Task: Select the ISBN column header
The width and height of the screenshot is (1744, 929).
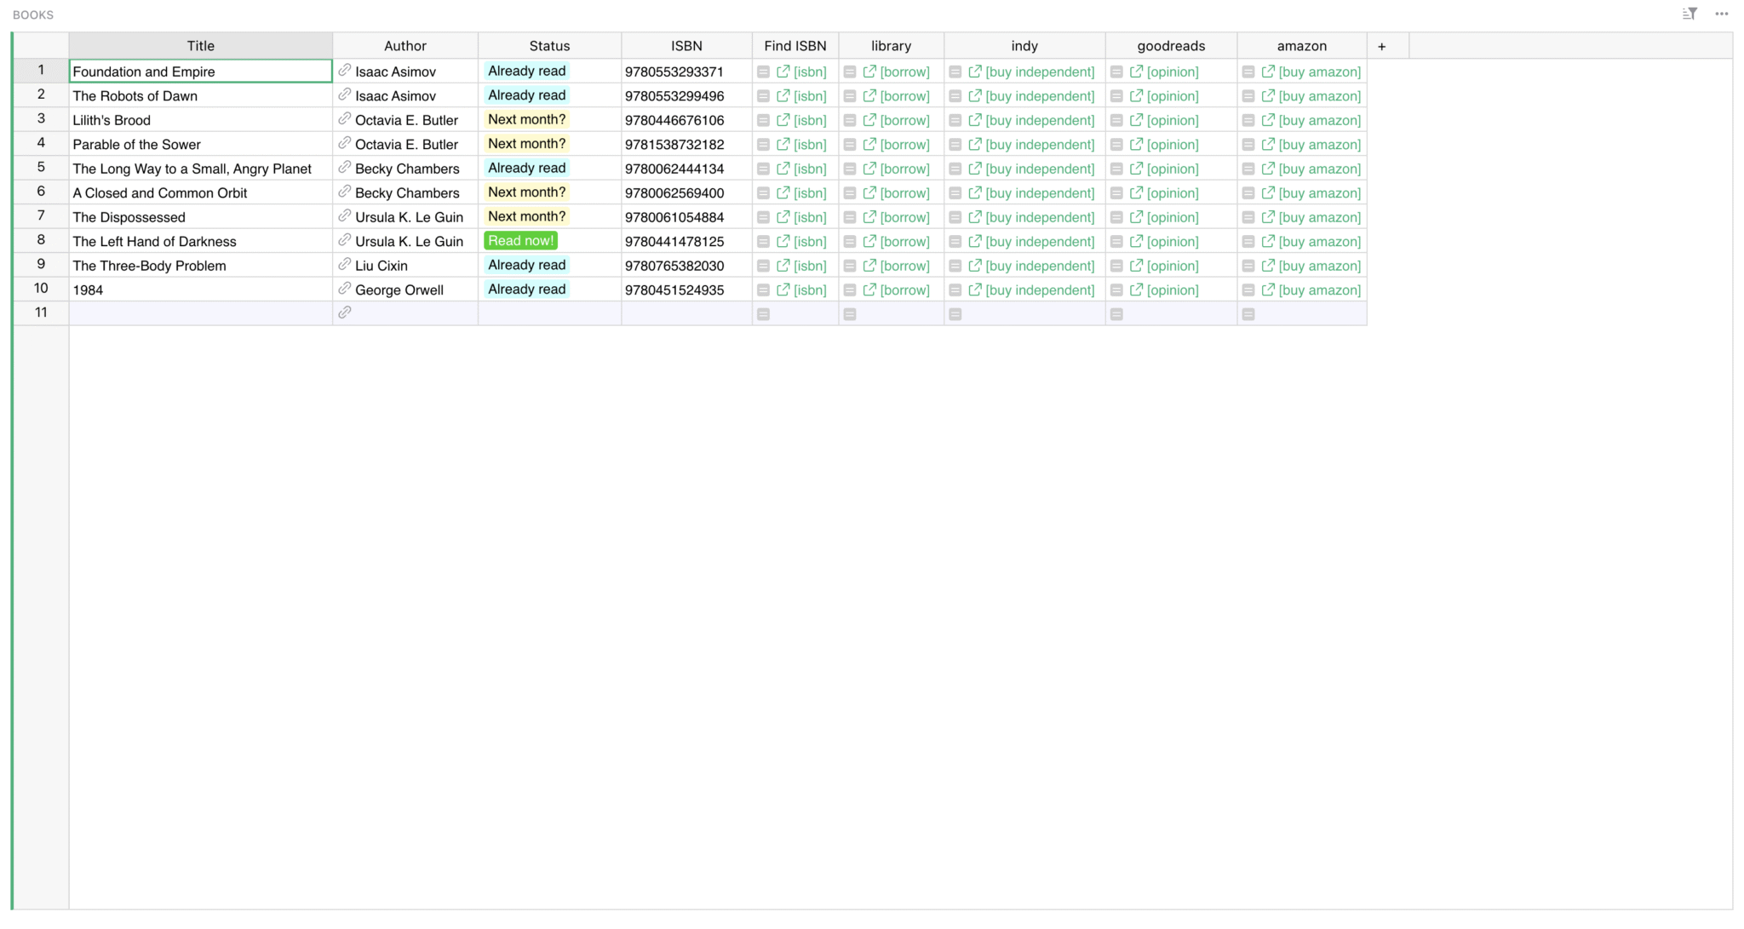Action: pyautogui.click(x=686, y=46)
